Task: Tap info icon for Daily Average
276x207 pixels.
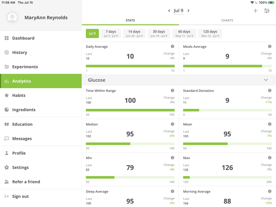Action: coord(172,46)
